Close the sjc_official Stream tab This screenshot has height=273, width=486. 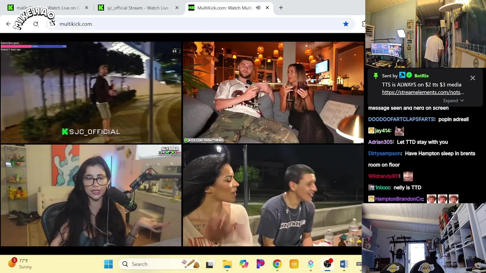(x=177, y=8)
